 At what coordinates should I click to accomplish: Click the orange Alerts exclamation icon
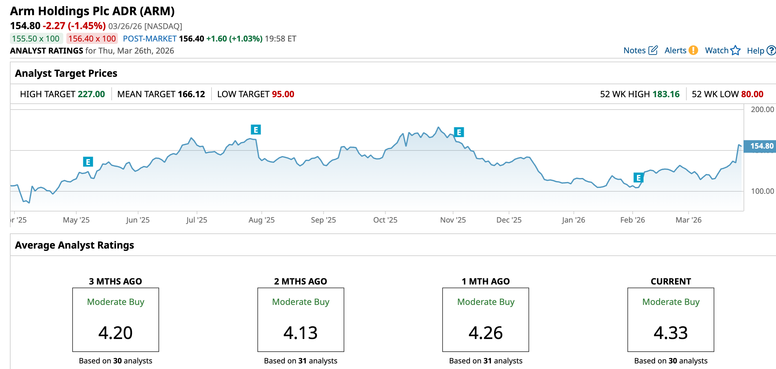[693, 50]
